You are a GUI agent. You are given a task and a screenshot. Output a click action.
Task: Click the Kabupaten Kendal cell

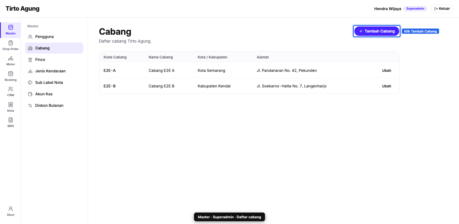click(x=214, y=86)
